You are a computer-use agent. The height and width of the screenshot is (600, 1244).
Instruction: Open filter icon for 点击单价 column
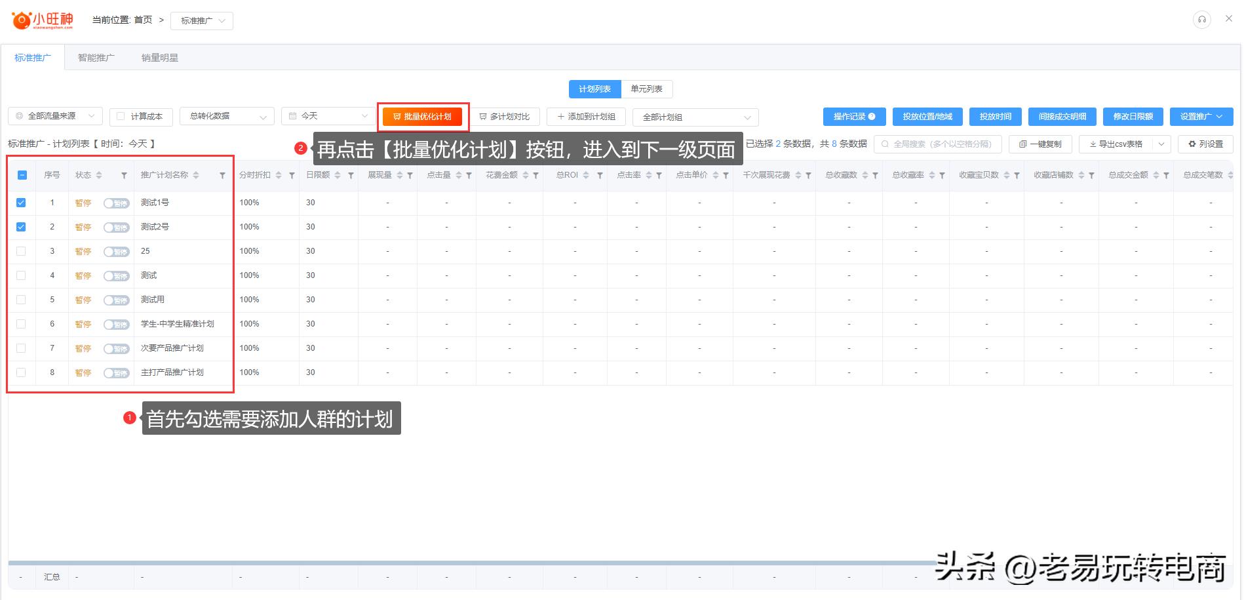coord(726,176)
